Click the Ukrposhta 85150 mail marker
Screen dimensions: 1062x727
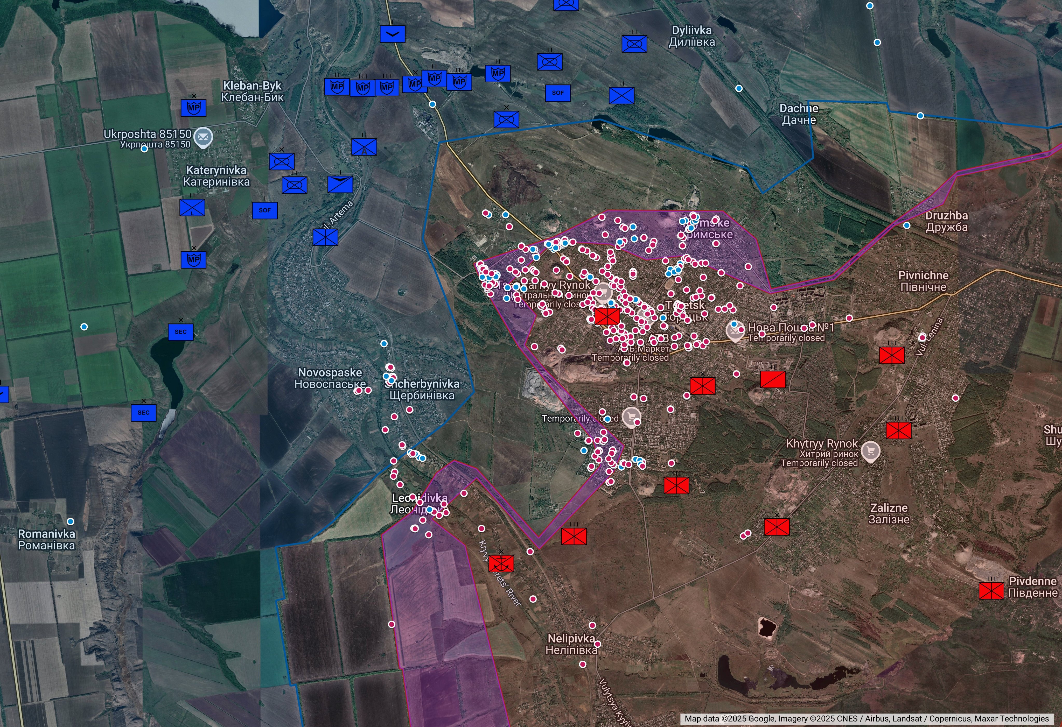point(203,137)
